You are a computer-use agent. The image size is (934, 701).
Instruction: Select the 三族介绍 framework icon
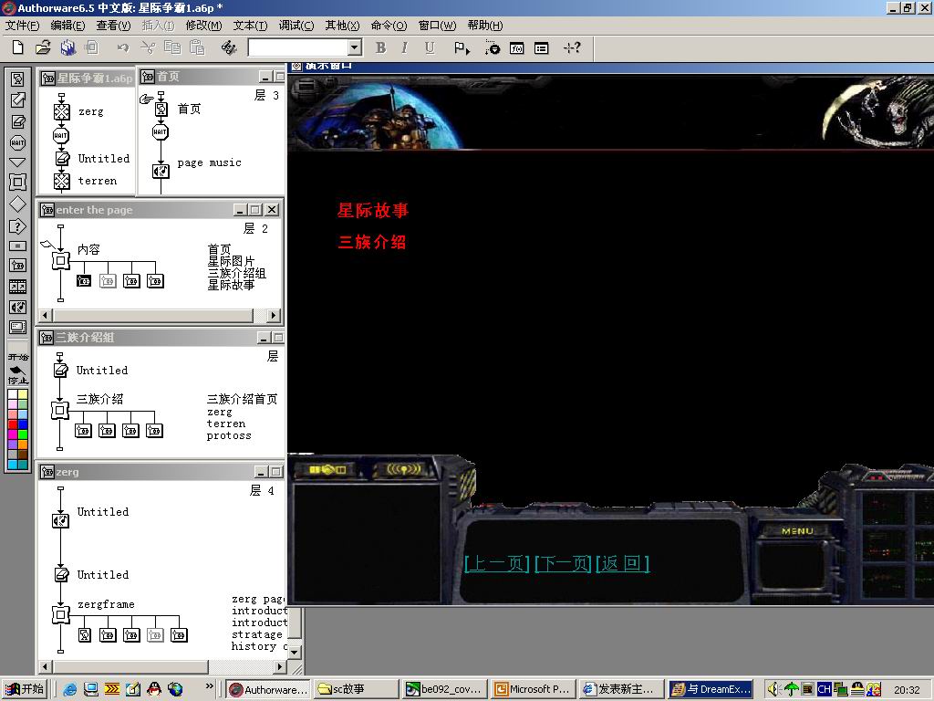(59, 410)
